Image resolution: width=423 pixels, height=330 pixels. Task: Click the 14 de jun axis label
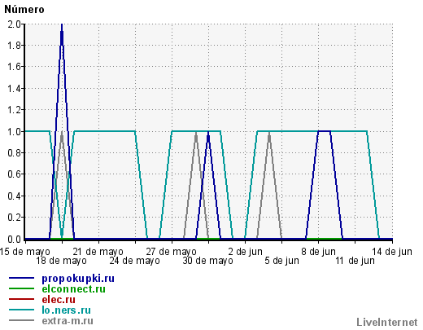pyautogui.click(x=392, y=252)
